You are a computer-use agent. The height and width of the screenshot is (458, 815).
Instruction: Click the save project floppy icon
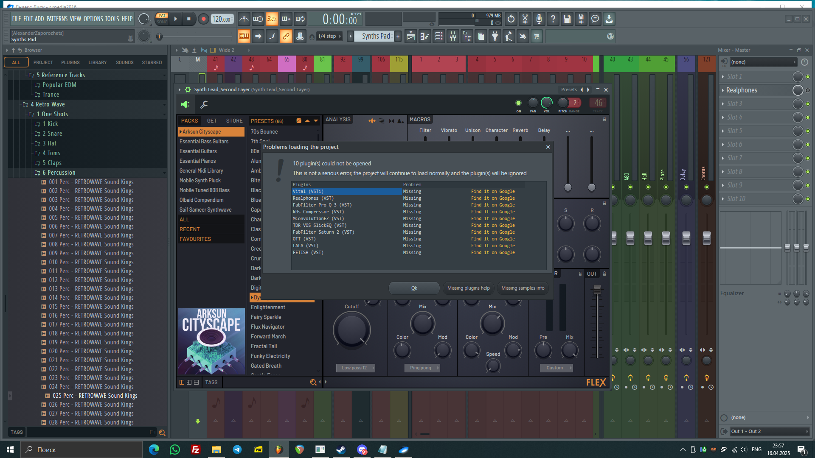[x=567, y=19]
